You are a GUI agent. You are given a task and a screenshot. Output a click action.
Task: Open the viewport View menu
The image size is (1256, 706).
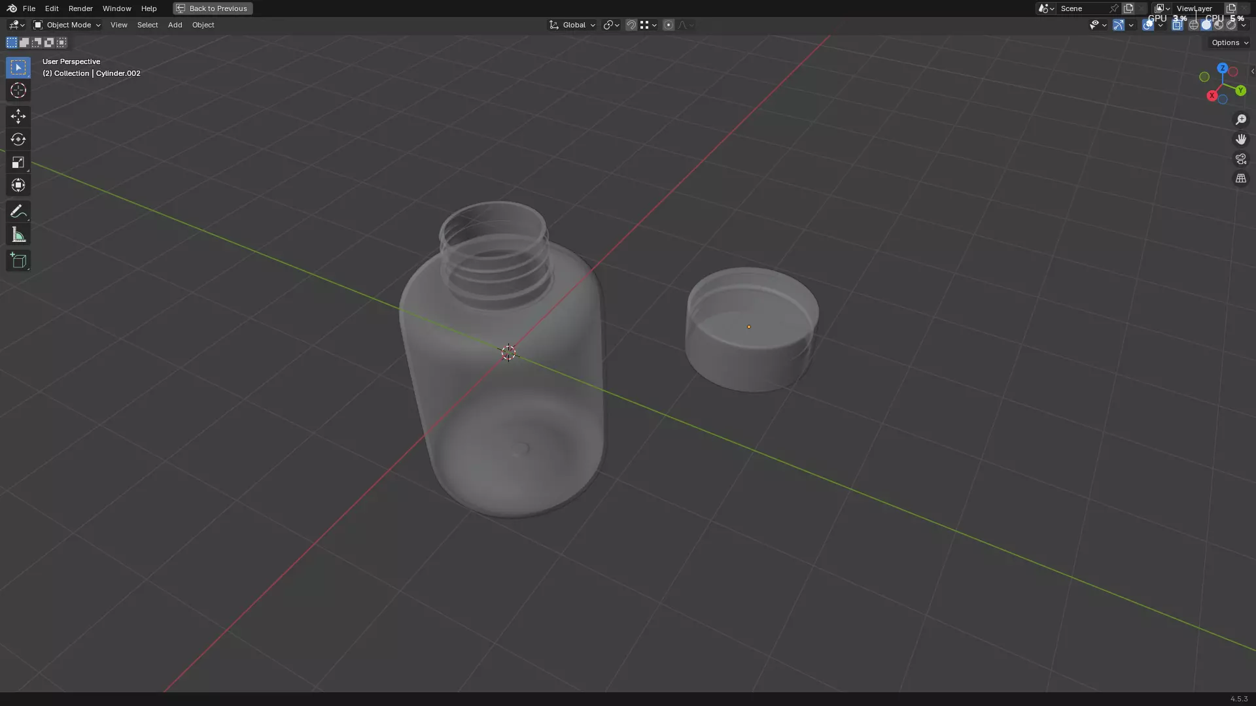tap(119, 25)
